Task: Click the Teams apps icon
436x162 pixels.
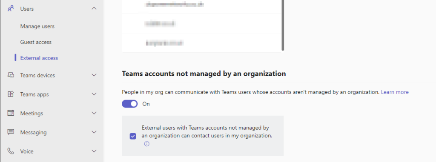Action: tap(11, 94)
